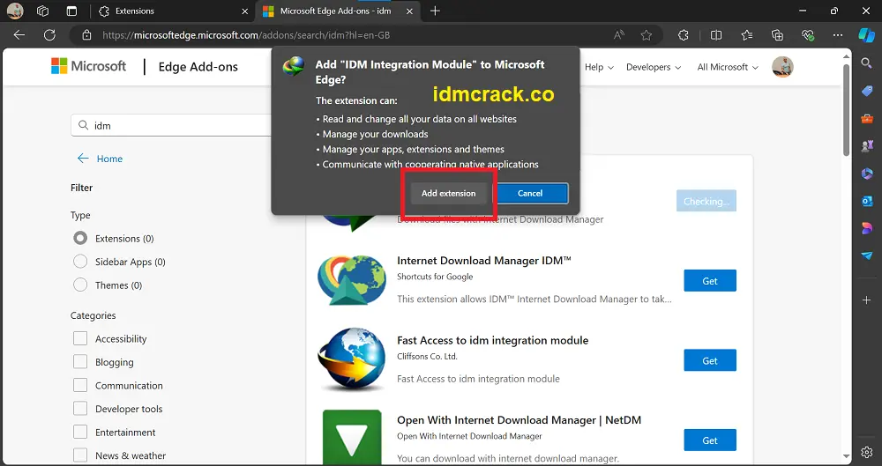This screenshot has width=882, height=466.
Task: Click the NetDM green arrow thumbnail
Action: click(352, 437)
